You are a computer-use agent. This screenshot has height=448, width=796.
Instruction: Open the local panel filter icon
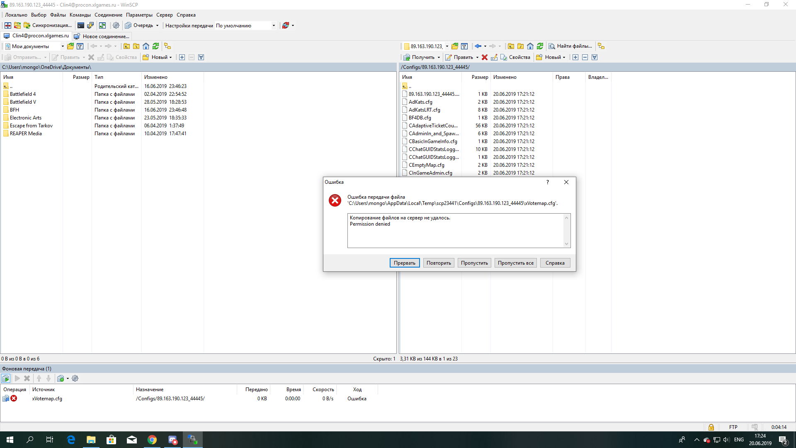tap(80, 46)
